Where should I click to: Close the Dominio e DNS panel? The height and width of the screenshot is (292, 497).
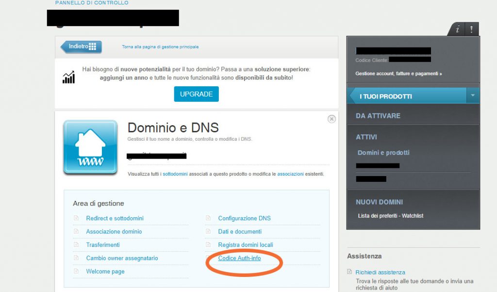coord(331,119)
